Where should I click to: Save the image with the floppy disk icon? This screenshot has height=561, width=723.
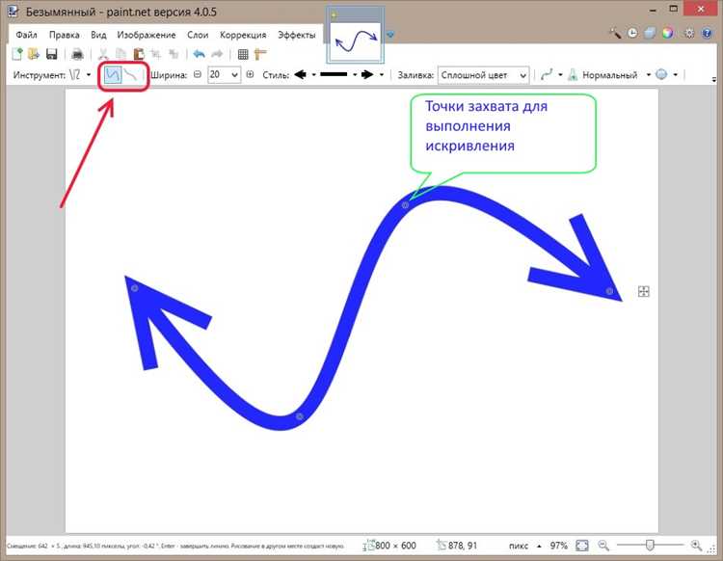click(52, 54)
